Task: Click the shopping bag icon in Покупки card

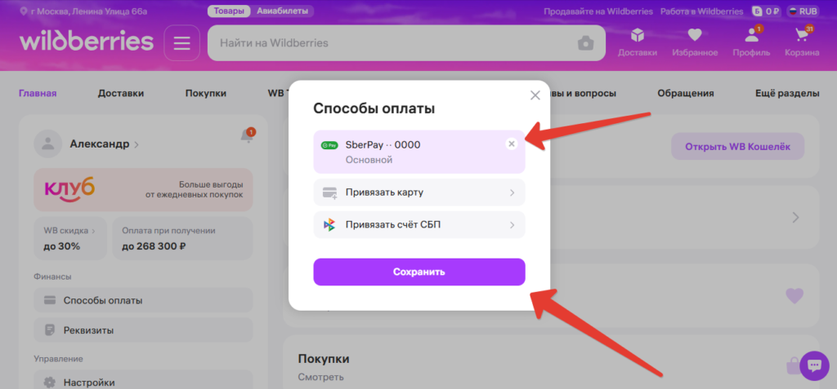Action: pyautogui.click(x=793, y=365)
